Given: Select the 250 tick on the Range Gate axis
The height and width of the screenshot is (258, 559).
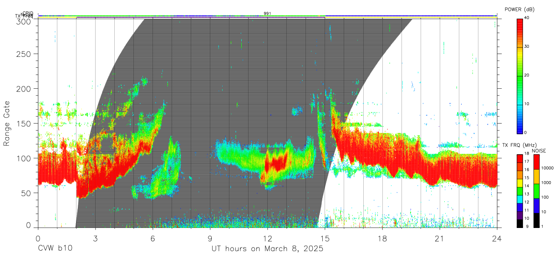Looking at the screenshot, I should [25, 54].
